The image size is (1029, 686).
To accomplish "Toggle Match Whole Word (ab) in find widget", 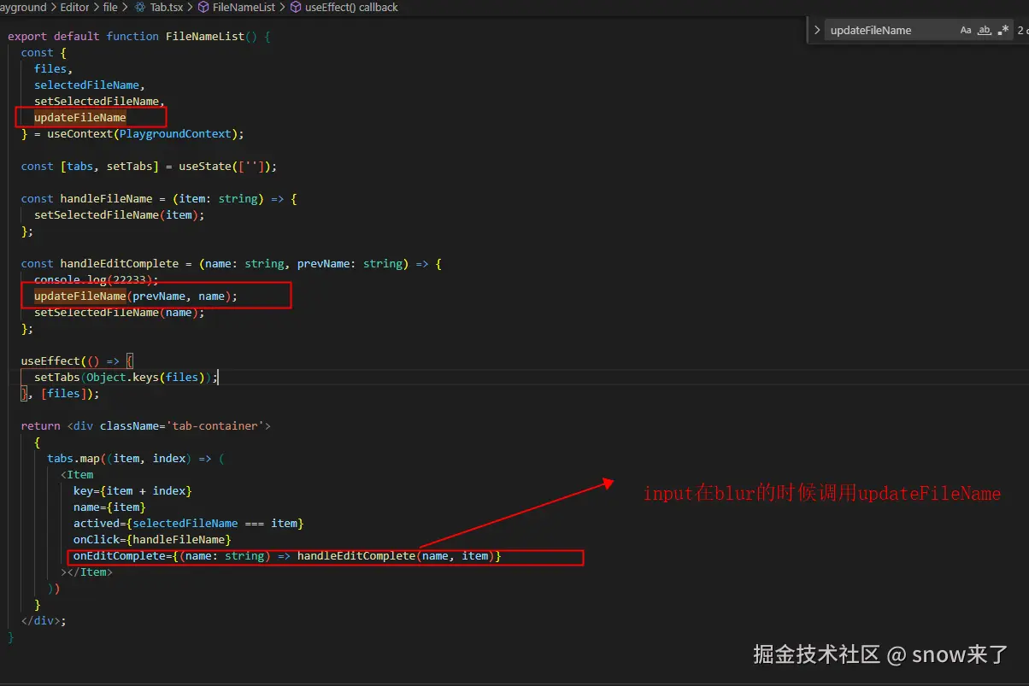I will pyautogui.click(x=985, y=30).
